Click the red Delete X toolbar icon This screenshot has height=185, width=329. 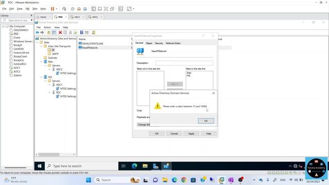[60, 32]
